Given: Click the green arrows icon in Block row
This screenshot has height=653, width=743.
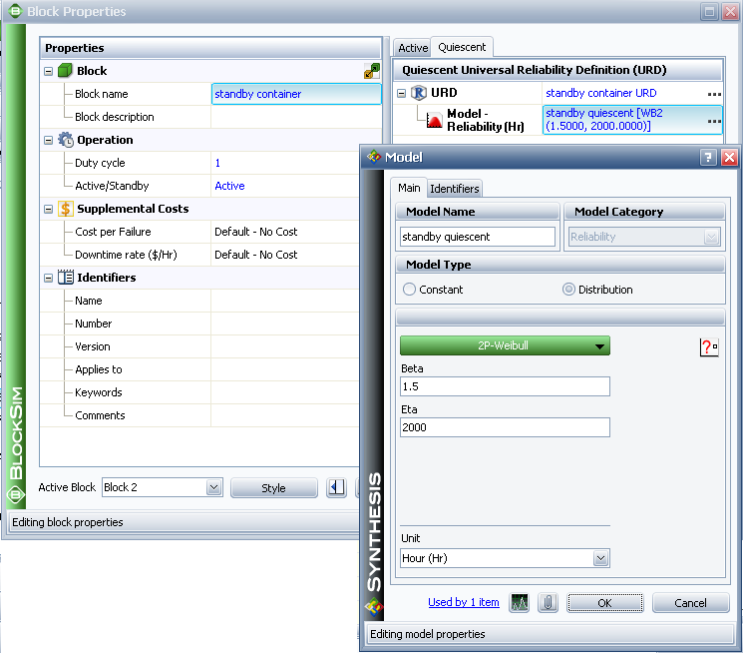Looking at the screenshot, I should tap(372, 71).
